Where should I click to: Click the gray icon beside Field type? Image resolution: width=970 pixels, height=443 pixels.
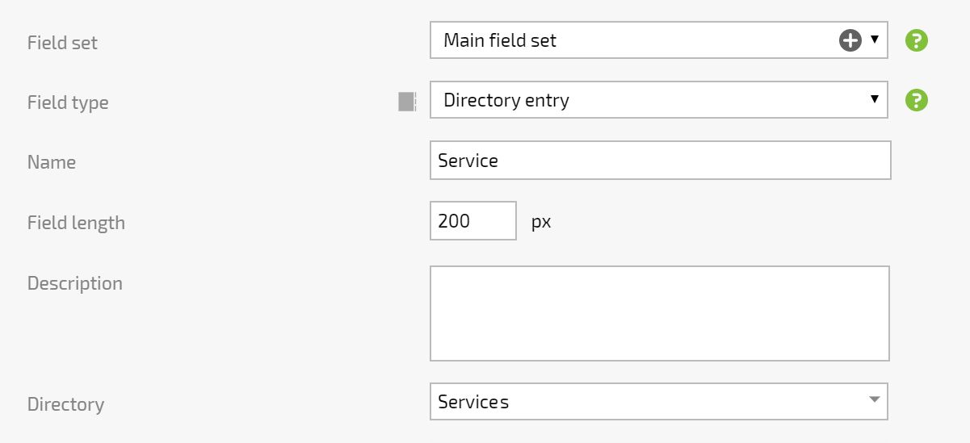(x=408, y=102)
